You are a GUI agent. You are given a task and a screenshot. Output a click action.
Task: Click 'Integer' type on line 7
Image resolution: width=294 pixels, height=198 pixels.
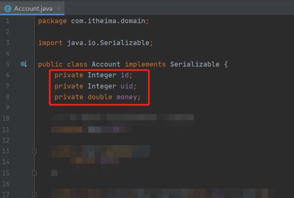point(102,86)
